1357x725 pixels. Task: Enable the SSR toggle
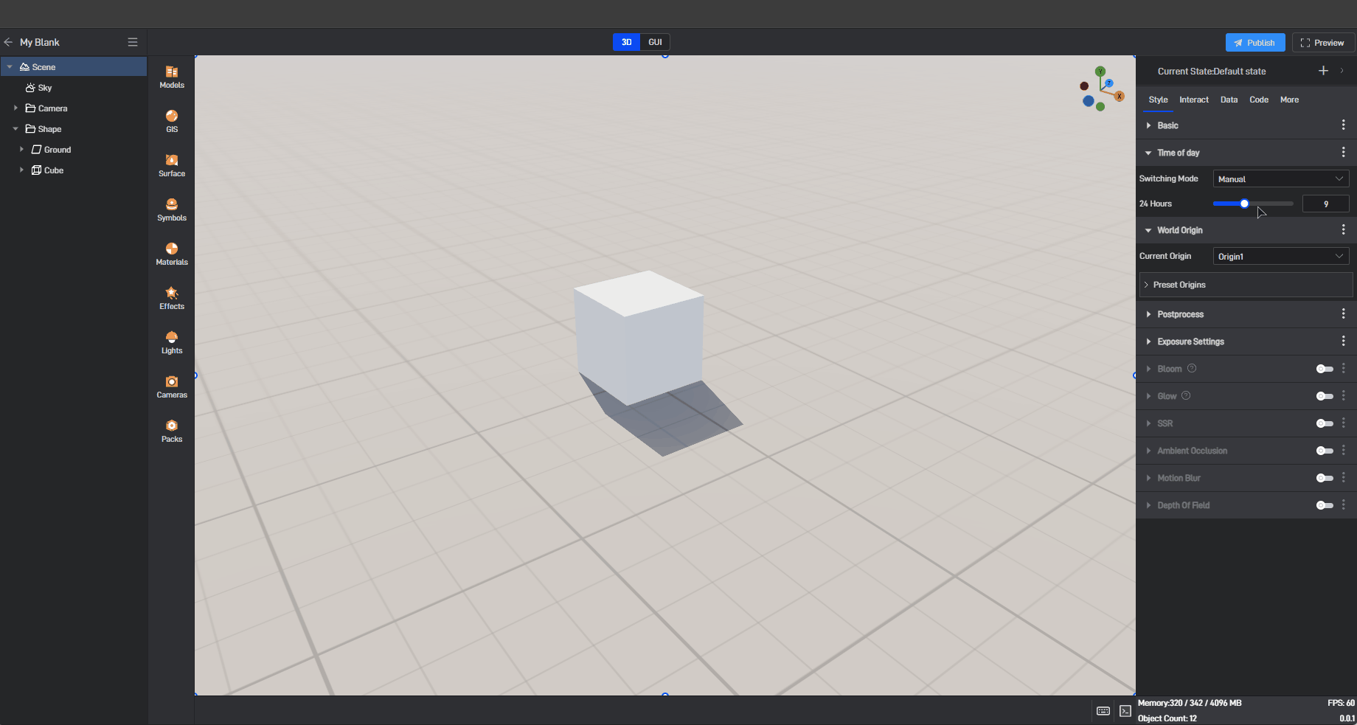pyautogui.click(x=1325, y=423)
